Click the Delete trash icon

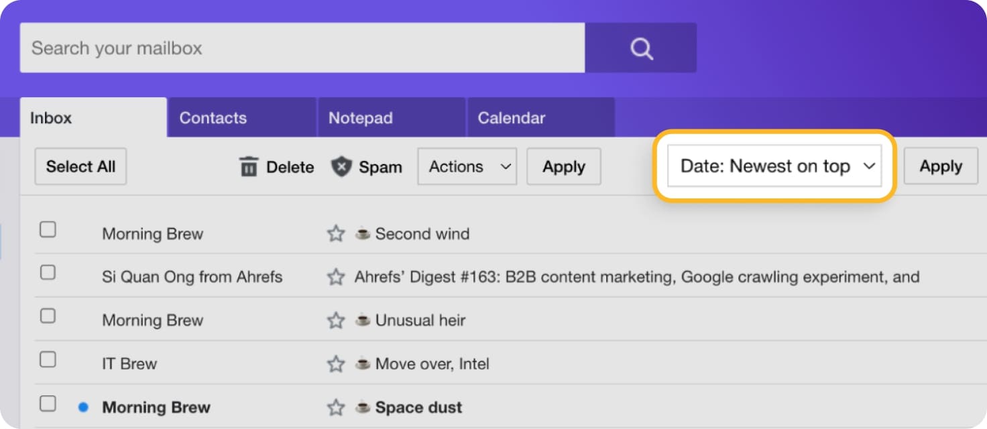(x=249, y=166)
